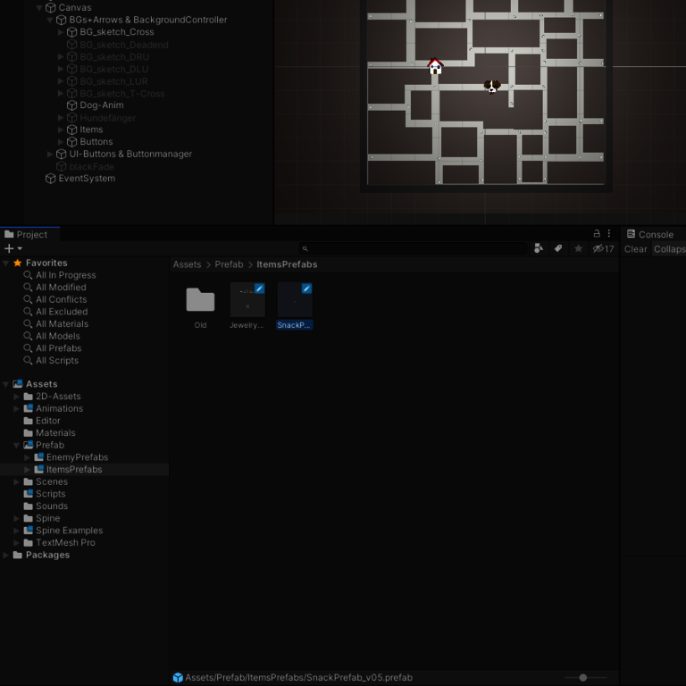Select the Jewelry prefab asset thumbnail
Image resolution: width=686 pixels, height=686 pixels.
tap(247, 300)
